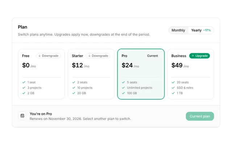232x145 pixels.
Task: Click the checkmark icon next to 20 GB
Action: pyautogui.click(x=74, y=93)
